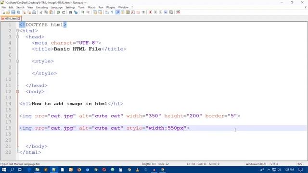Open the notification center icon

(x=300, y=170)
